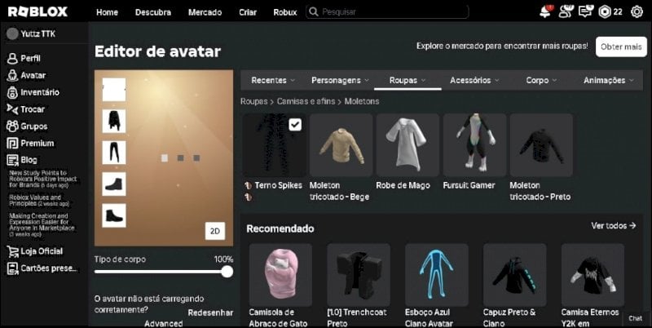This screenshot has height=328, width=652.
Task: Toggle the 2D avatar view button
Action: tap(215, 231)
